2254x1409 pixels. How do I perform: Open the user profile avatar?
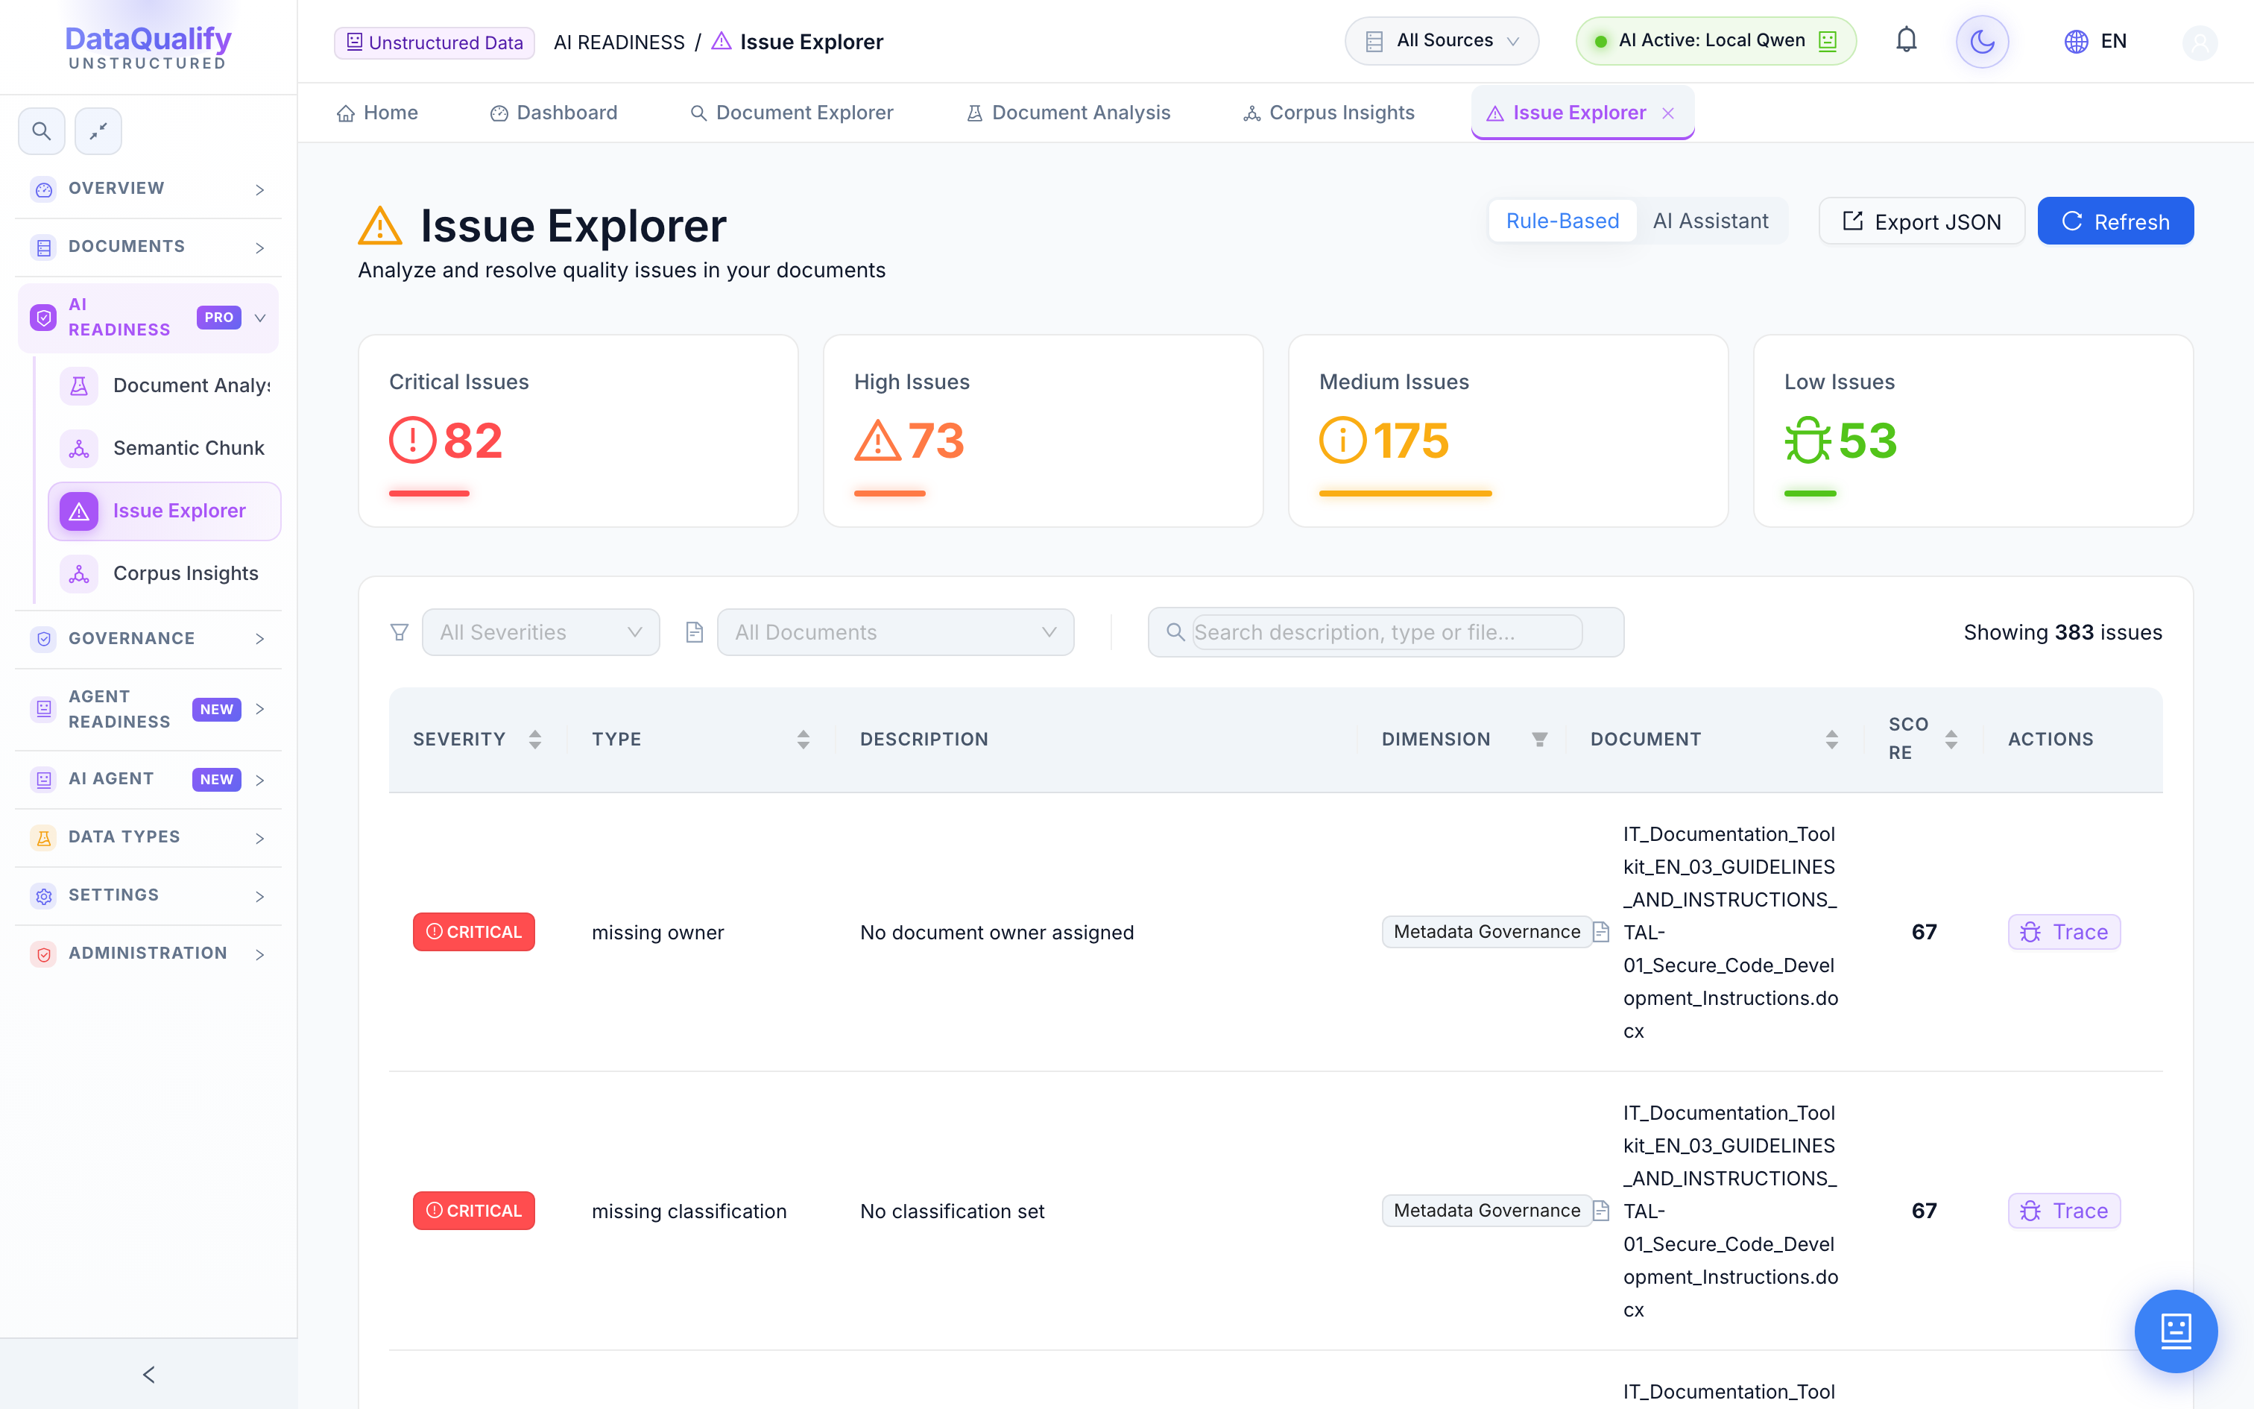coord(2200,42)
